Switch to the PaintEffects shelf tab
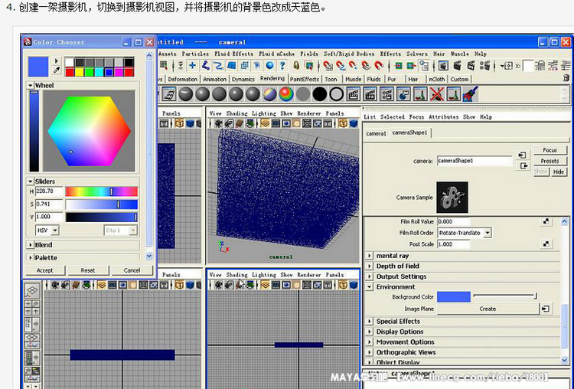Image resolution: width=574 pixels, height=389 pixels. tap(304, 79)
